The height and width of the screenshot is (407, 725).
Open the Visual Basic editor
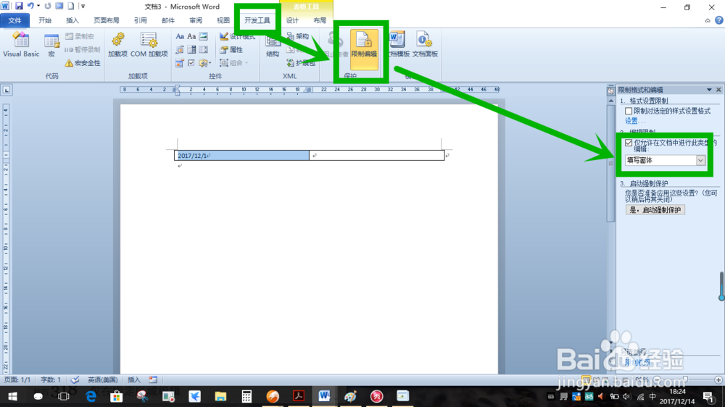[x=21, y=45]
